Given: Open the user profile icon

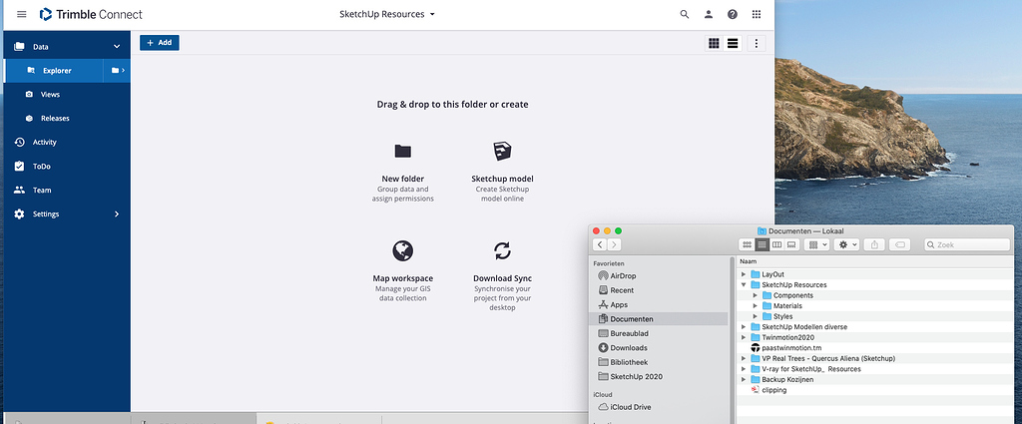Looking at the screenshot, I should 709,14.
